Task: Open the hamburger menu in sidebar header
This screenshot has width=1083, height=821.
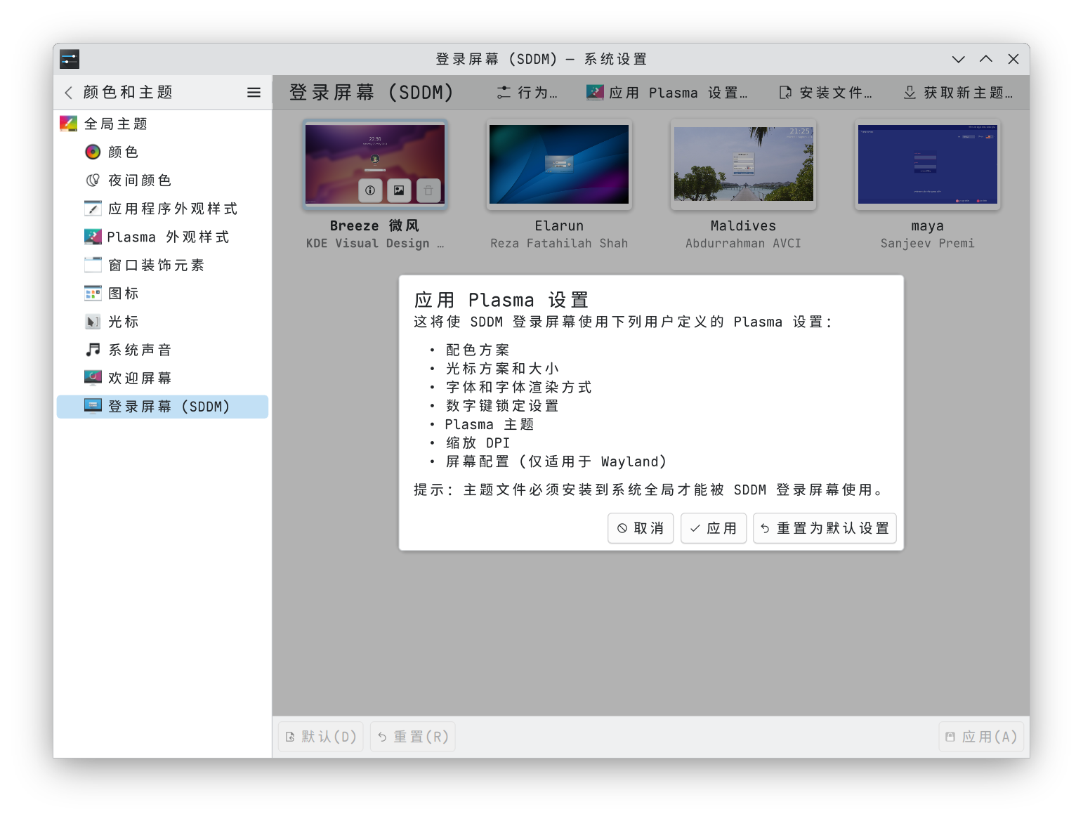Action: (x=254, y=93)
